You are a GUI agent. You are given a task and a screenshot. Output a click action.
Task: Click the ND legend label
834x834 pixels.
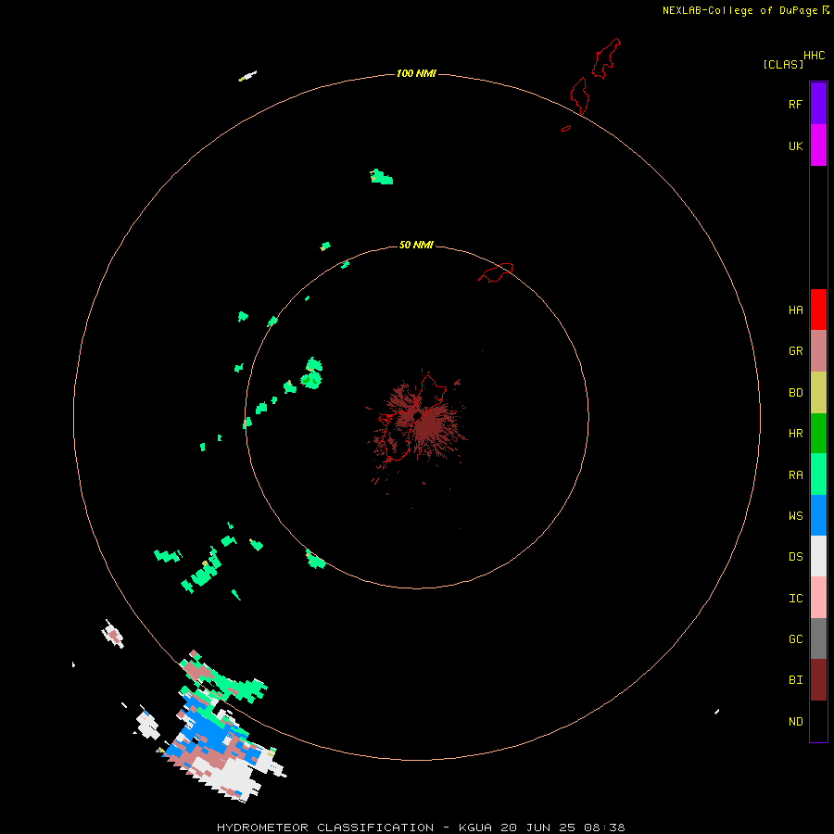point(795,721)
